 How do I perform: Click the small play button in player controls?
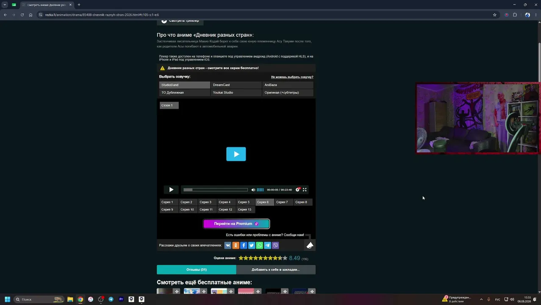coord(171,190)
